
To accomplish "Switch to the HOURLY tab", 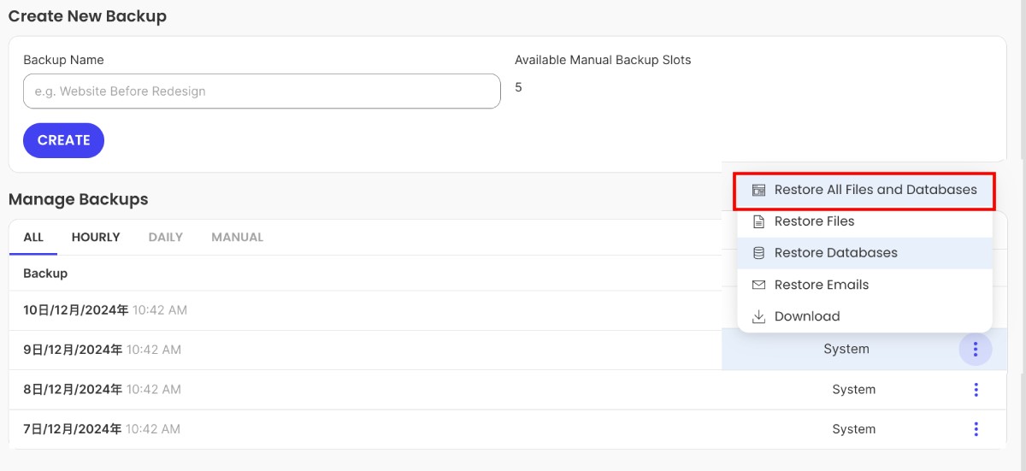I will (96, 237).
